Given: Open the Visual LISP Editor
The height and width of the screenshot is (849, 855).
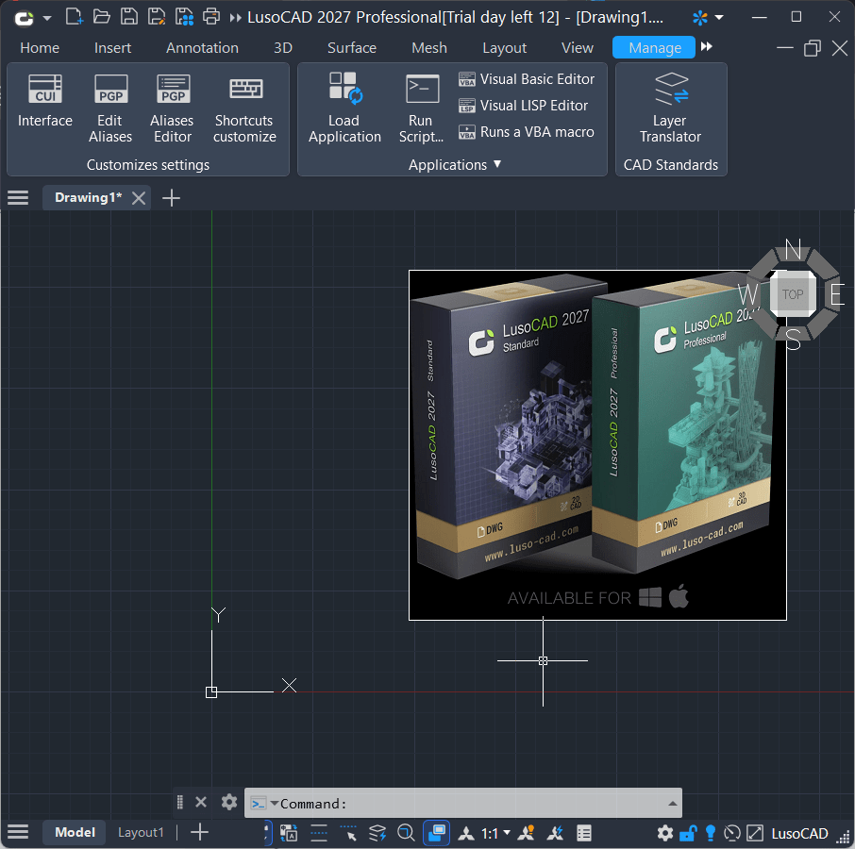Looking at the screenshot, I should point(523,105).
